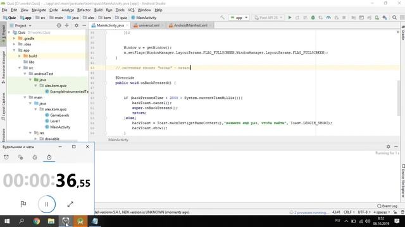Click RU language indicator in system tray
405x227 pixels.
pyautogui.click(x=337, y=221)
